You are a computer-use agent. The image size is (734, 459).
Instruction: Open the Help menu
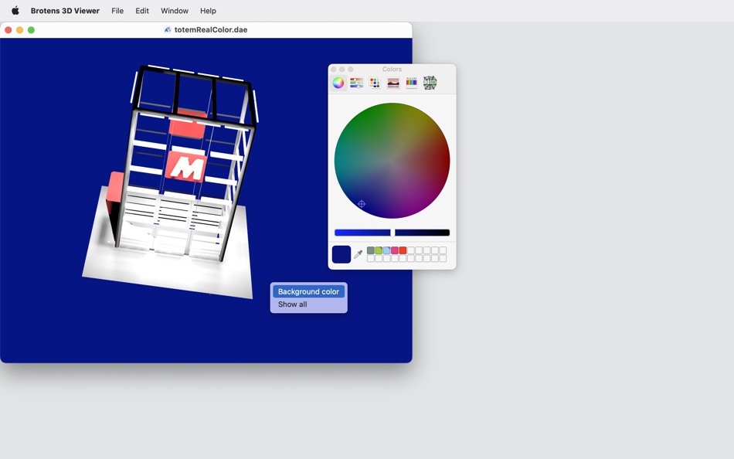pos(208,10)
